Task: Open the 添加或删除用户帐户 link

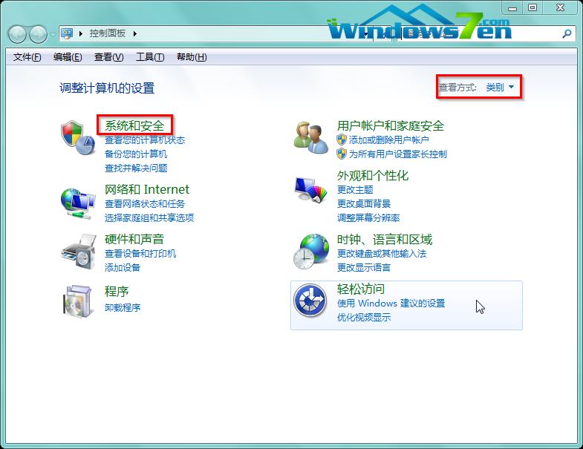Action: pyautogui.click(x=388, y=140)
